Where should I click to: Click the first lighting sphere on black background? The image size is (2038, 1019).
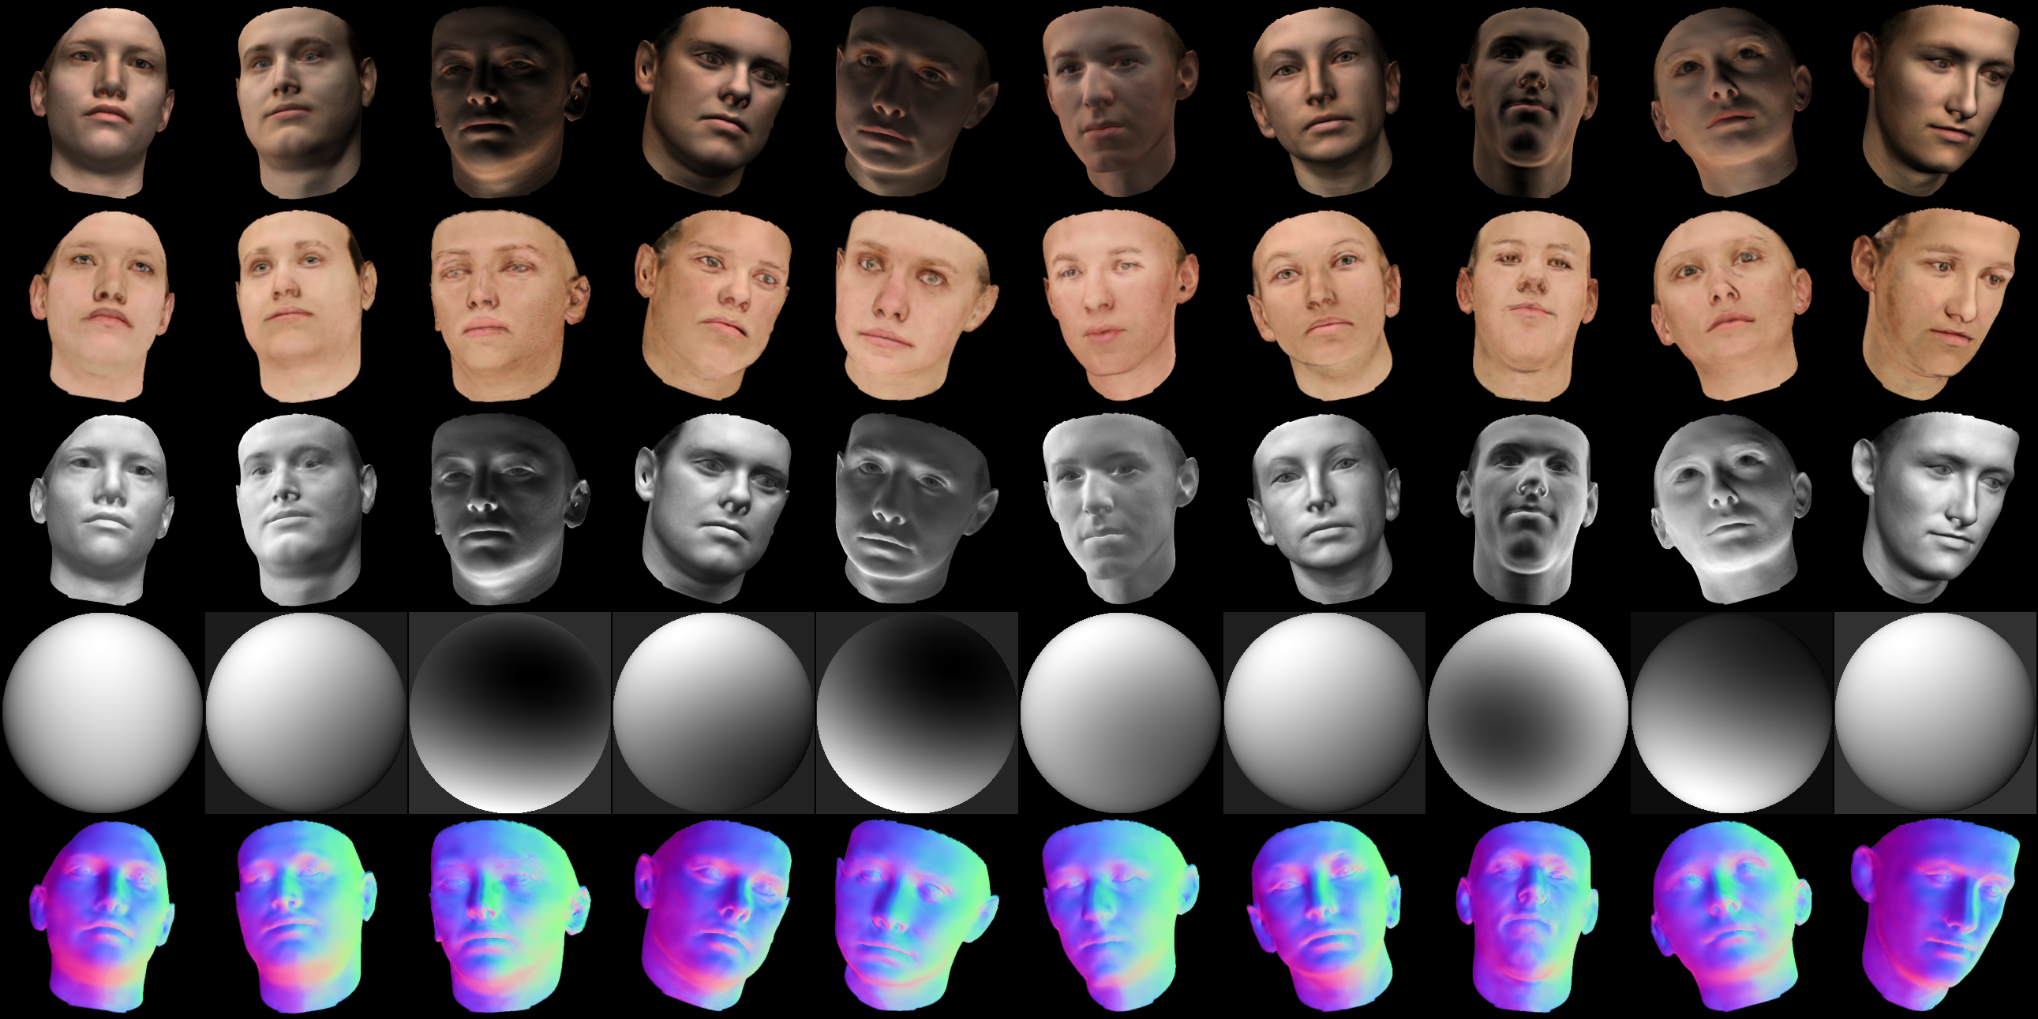(x=102, y=713)
